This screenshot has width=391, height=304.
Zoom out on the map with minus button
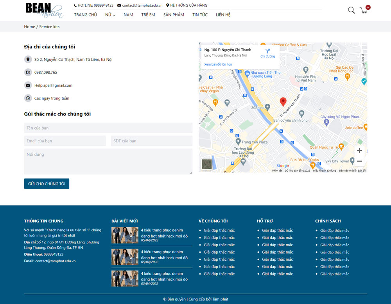tap(359, 161)
